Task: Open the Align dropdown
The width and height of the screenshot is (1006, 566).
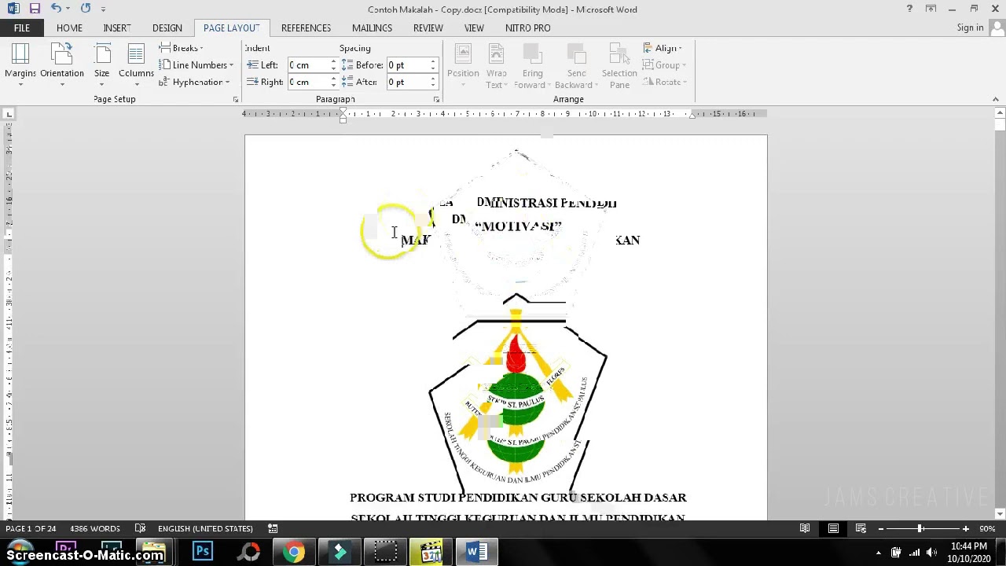Action: click(x=663, y=48)
